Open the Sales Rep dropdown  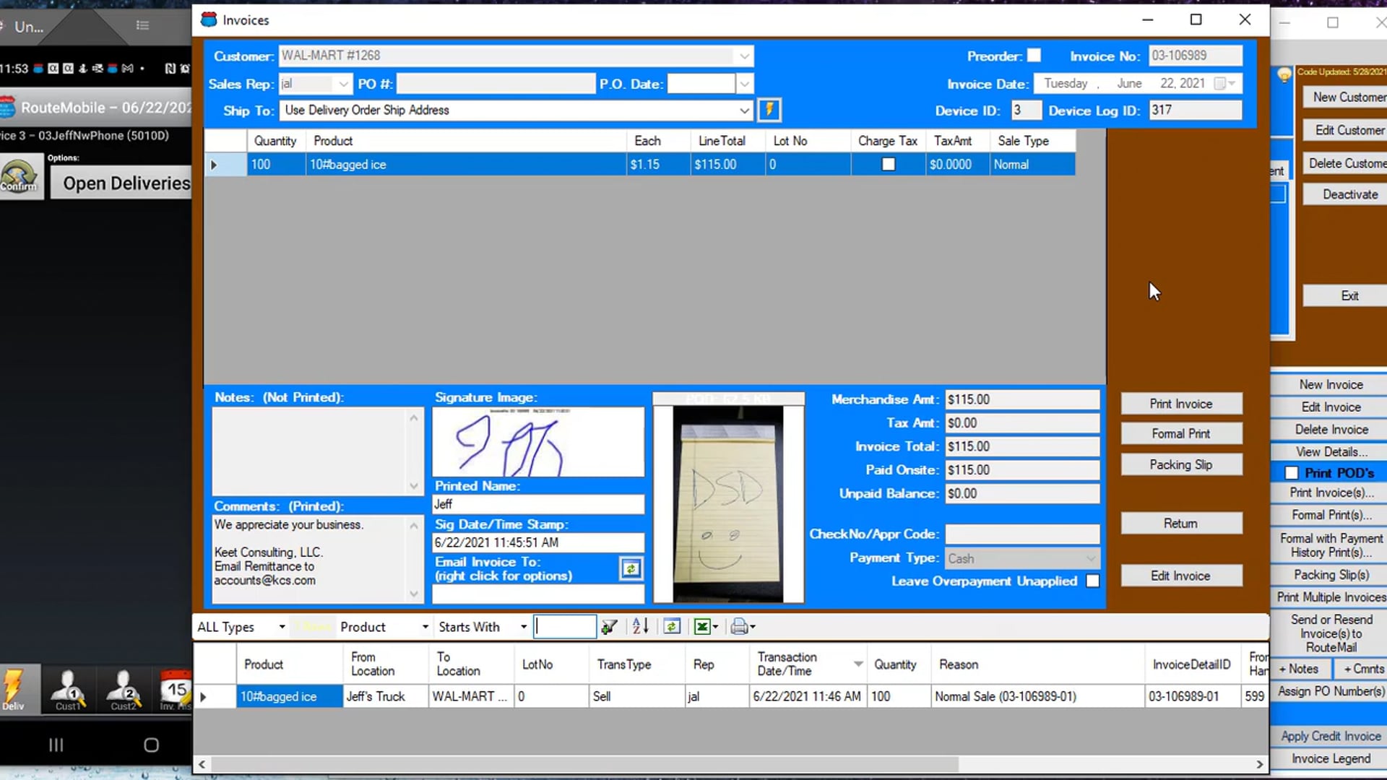click(x=343, y=84)
